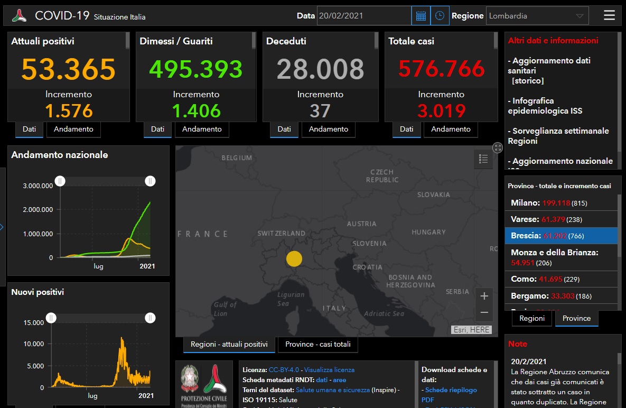Open the hamburger menu icon
Viewport: 626px width, 408px height.
tap(609, 15)
